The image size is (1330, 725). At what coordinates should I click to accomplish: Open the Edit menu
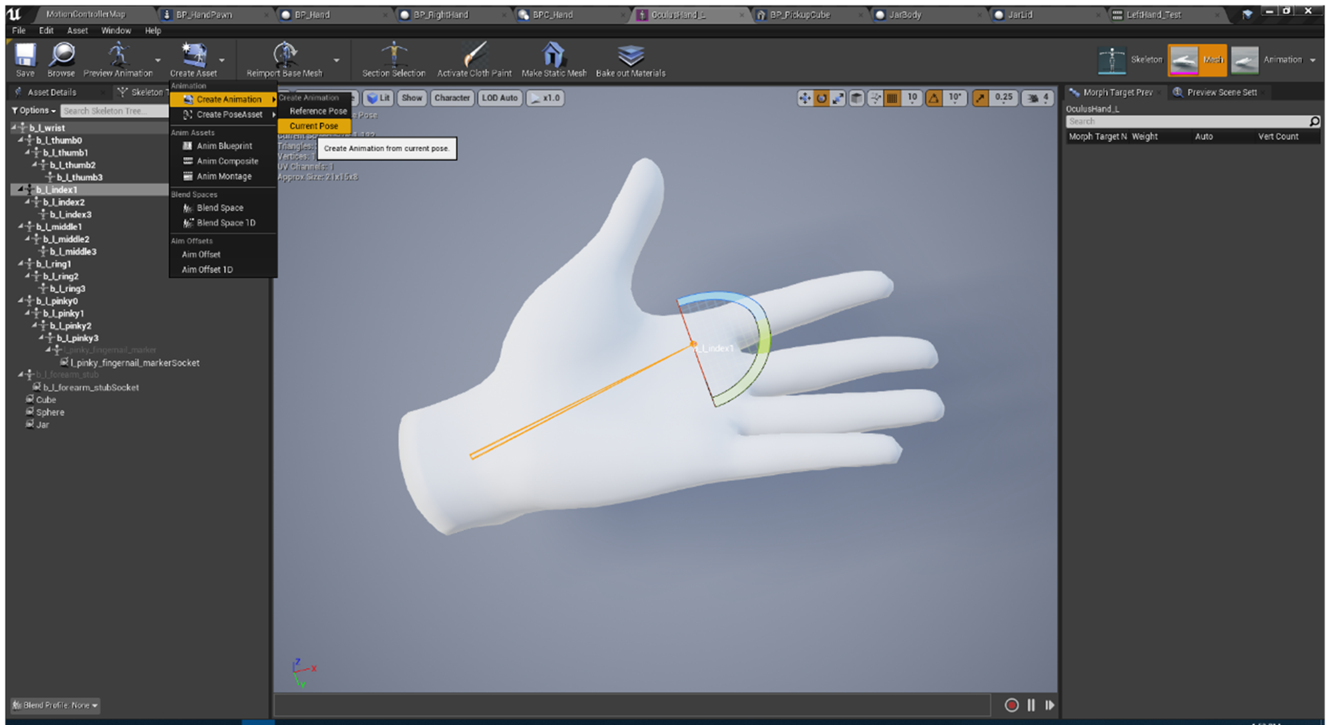coord(46,31)
